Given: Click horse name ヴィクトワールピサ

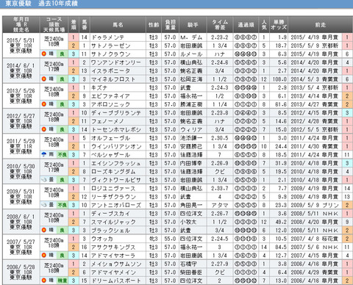Looking at the screenshot, I should pos(116,180).
